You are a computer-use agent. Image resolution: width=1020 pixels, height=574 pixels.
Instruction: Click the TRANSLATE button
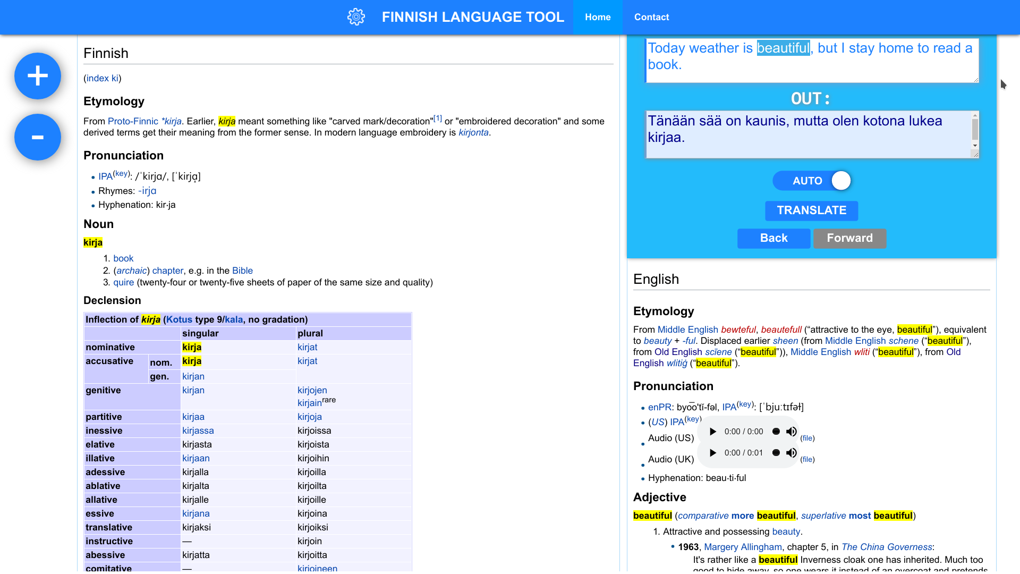pyautogui.click(x=811, y=210)
